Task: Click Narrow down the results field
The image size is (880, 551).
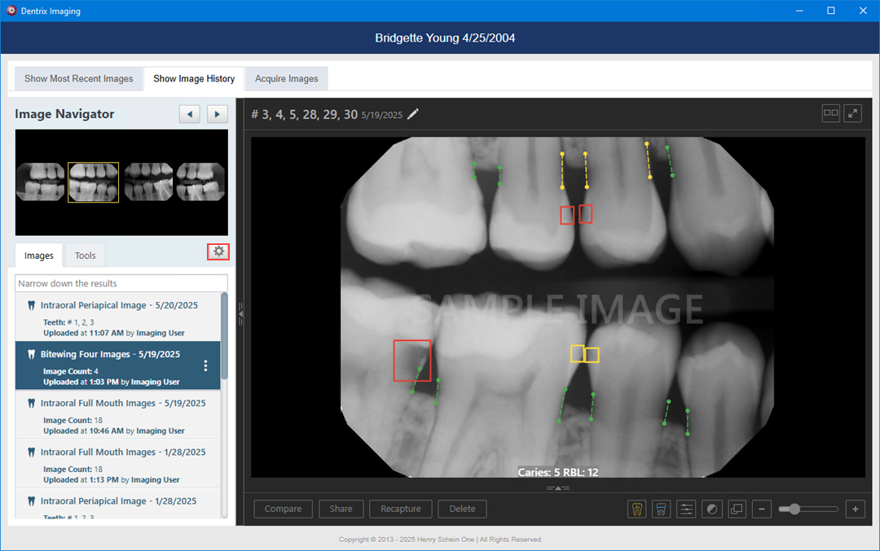Action: click(x=121, y=283)
